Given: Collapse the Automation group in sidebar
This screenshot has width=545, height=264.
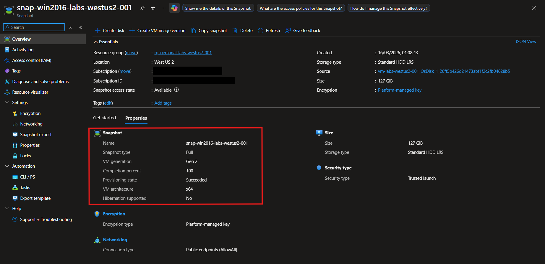Looking at the screenshot, I should click(7, 166).
